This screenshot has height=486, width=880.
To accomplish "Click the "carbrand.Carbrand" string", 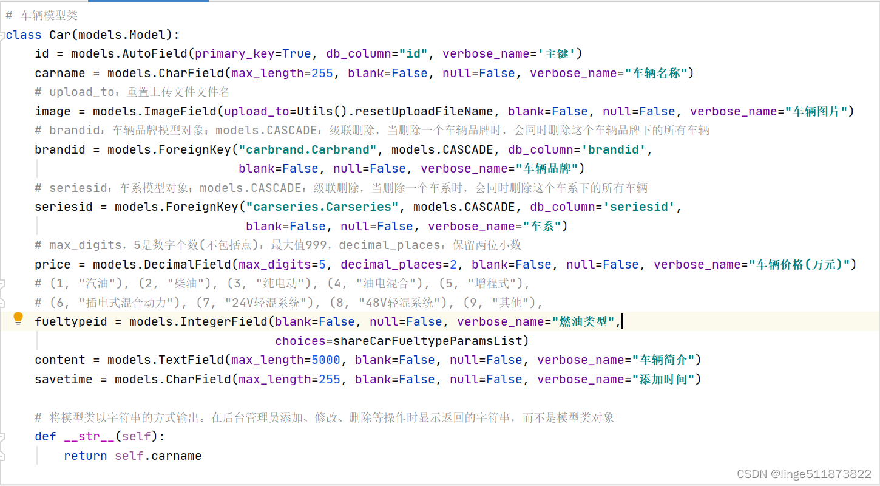I will pyautogui.click(x=308, y=150).
